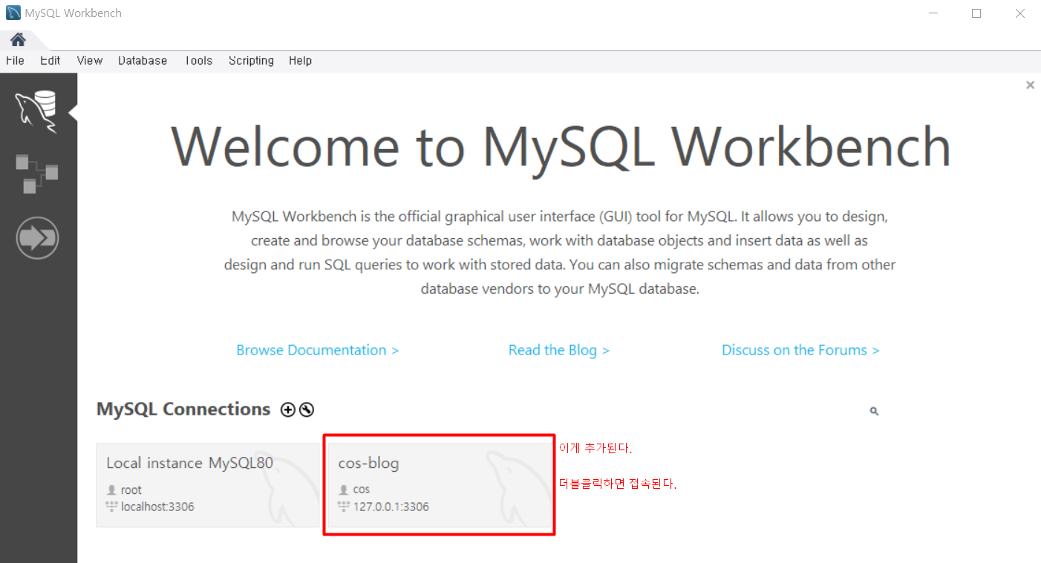Open the Scripting menu
Screen dimensions: 1041x563
pos(251,61)
